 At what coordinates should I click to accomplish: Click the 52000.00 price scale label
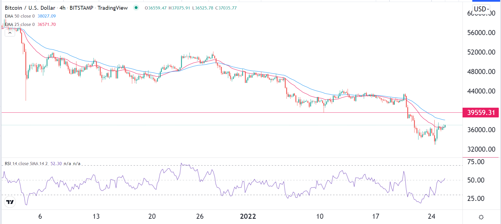(481, 52)
